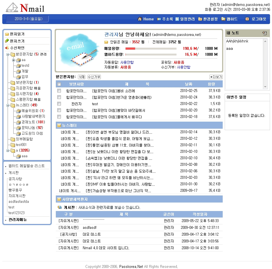Open the 관리자메뉴 in the sidebar
The width and height of the screenshot is (272, 269).
18,220
